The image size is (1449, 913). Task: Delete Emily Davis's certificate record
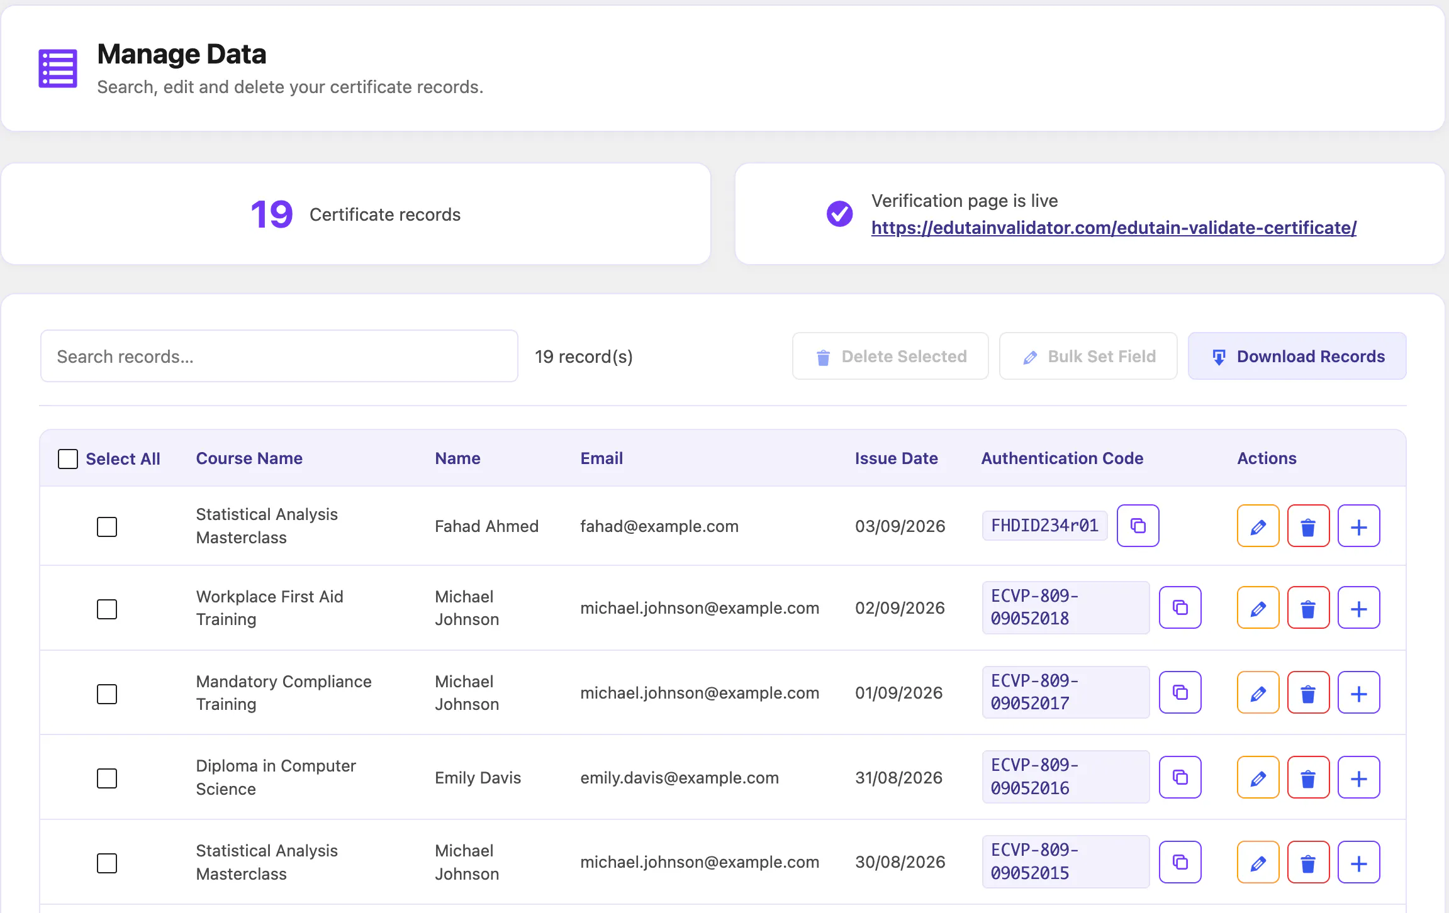[1308, 777]
